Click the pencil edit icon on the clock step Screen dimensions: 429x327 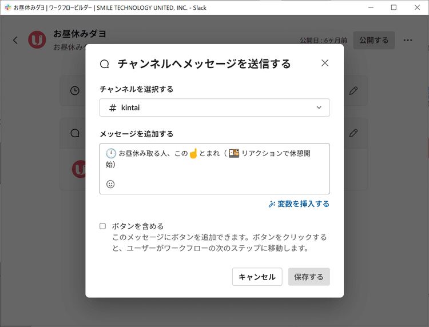click(353, 90)
